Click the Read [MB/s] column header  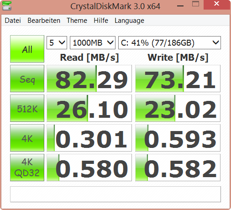89,58
